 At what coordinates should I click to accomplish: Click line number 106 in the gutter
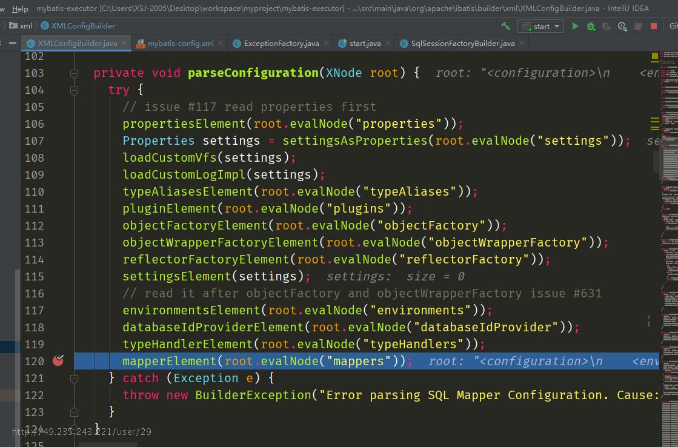pos(34,124)
